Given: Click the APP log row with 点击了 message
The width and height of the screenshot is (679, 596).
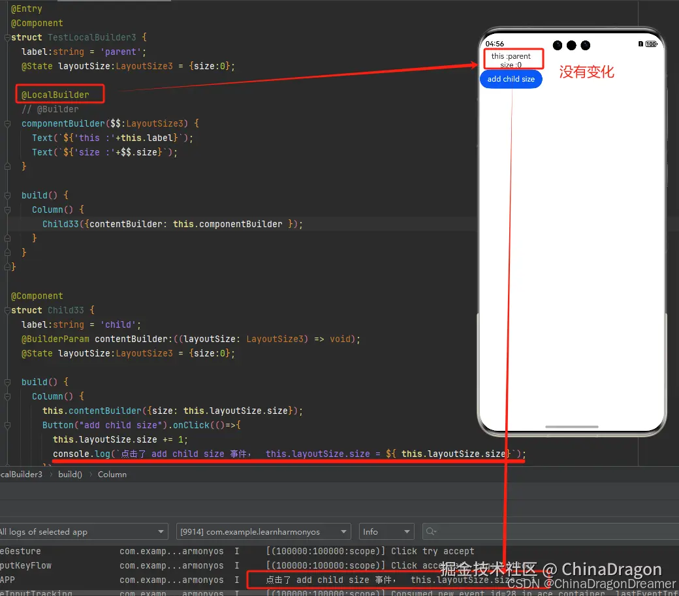Looking at the screenshot, I should pos(339,580).
